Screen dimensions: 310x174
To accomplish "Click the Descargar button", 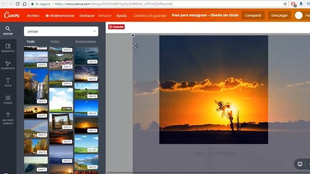I will (x=279, y=15).
